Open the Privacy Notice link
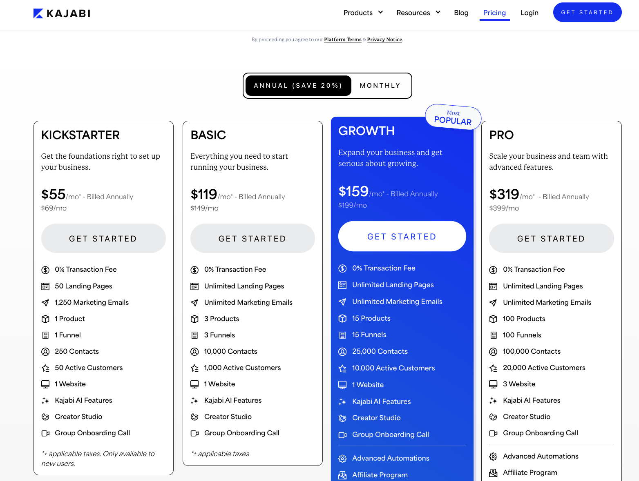This screenshot has width=639, height=481. (384, 40)
